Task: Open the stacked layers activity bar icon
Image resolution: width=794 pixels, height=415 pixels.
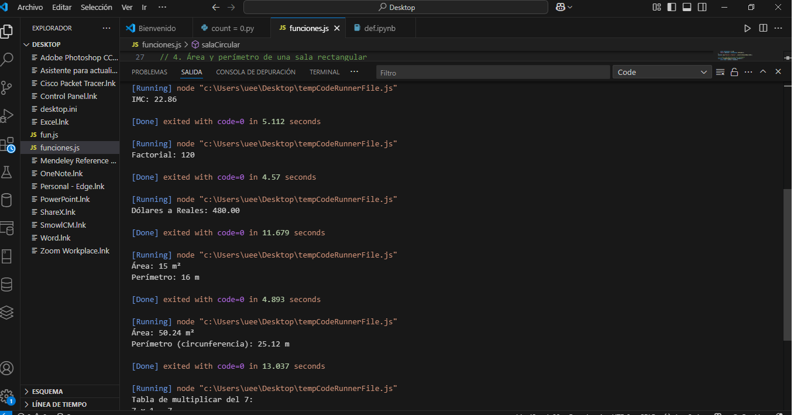Action: (6, 313)
